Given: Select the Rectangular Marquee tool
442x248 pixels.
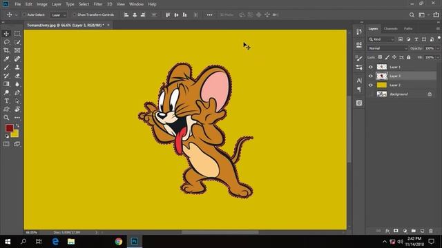Looking at the screenshot, I should click(x=17, y=34).
